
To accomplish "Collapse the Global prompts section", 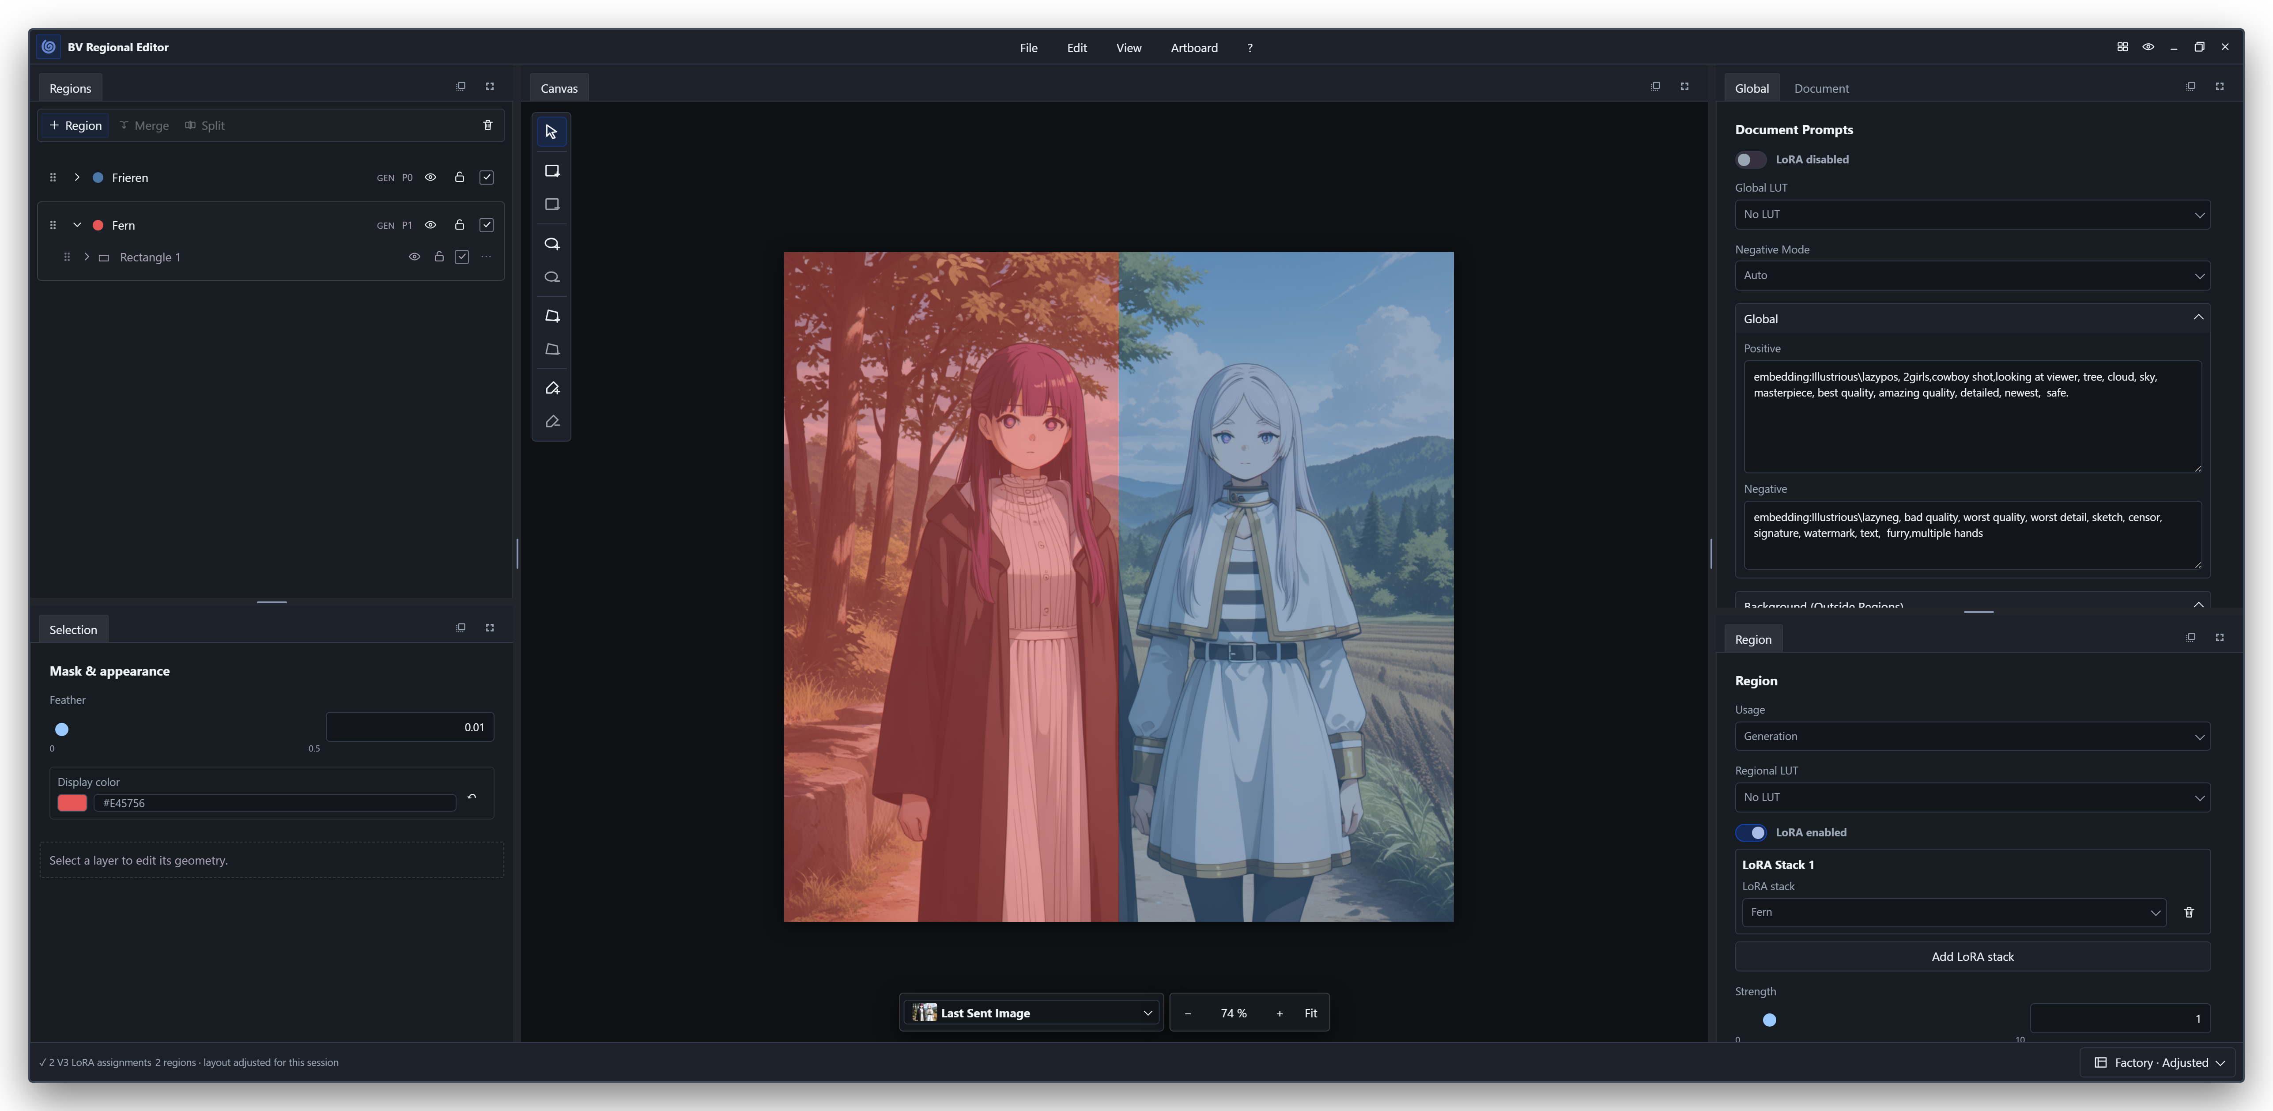I will [1972, 318].
